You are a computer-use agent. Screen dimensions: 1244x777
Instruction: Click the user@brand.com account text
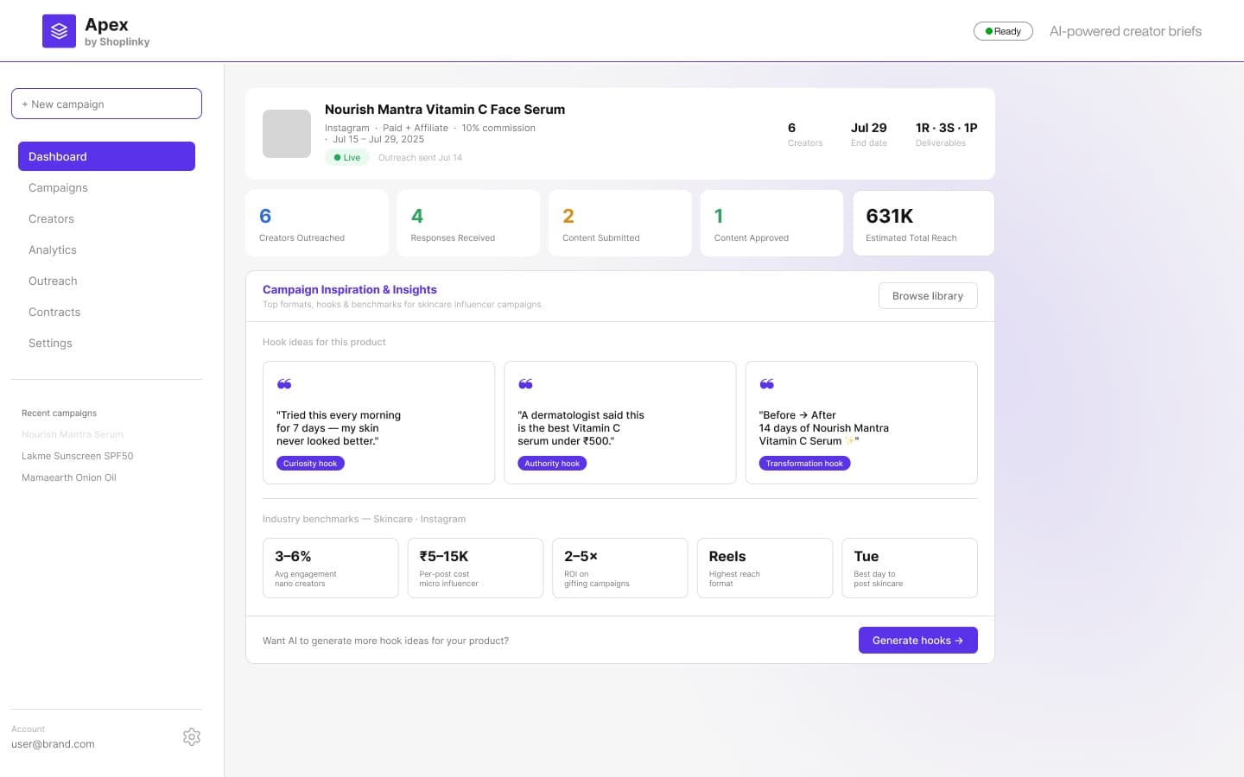pos(53,744)
